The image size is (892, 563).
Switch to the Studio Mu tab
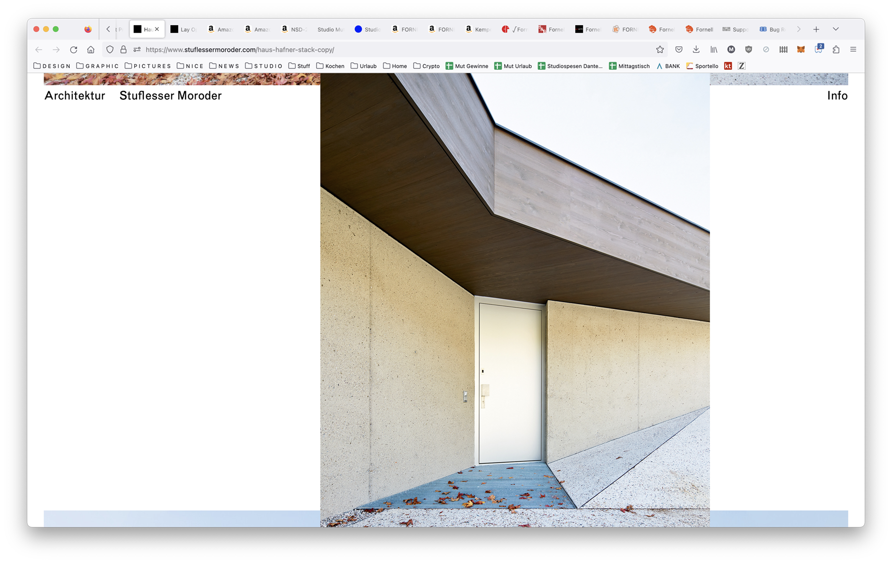click(x=331, y=29)
